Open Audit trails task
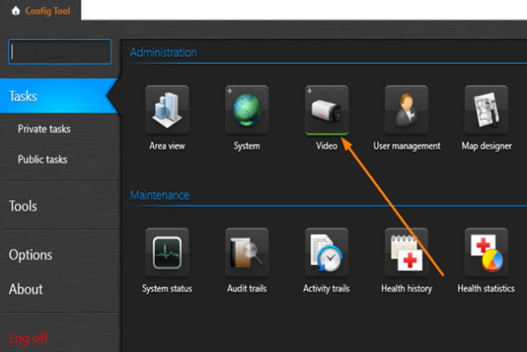Image resolution: width=527 pixels, height=352 pixels. [247, 253]
